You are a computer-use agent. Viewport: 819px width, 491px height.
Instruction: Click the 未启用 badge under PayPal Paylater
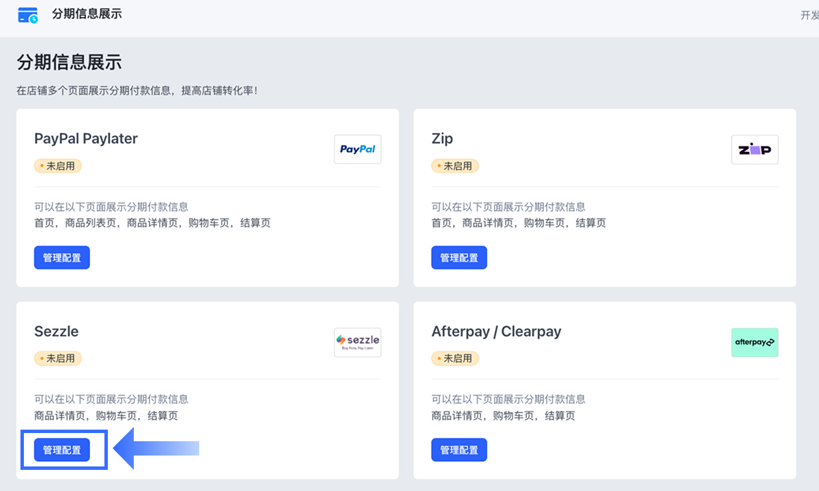click(58, 166)
